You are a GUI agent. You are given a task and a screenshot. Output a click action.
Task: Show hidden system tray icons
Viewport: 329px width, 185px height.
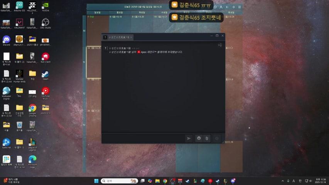pyautogui.click(x=283, y=181)
